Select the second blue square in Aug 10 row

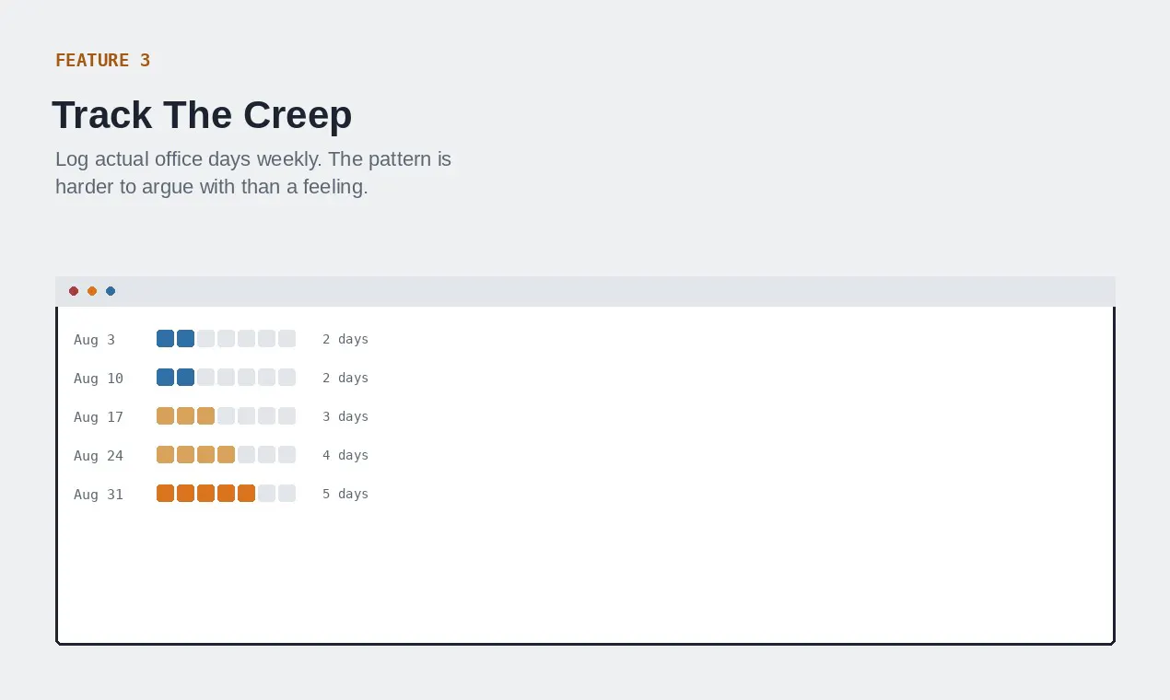coord(186,378)
